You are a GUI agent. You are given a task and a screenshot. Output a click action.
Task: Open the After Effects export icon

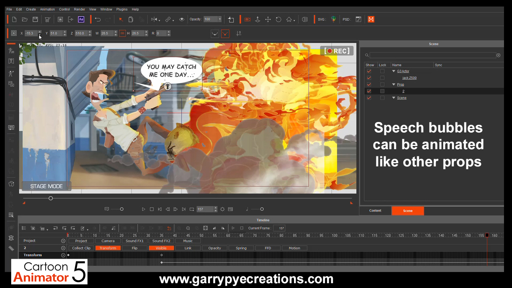point(81,19)
